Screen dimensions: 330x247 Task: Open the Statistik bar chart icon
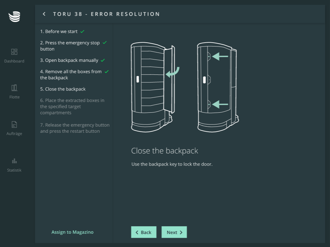point(14,161)
